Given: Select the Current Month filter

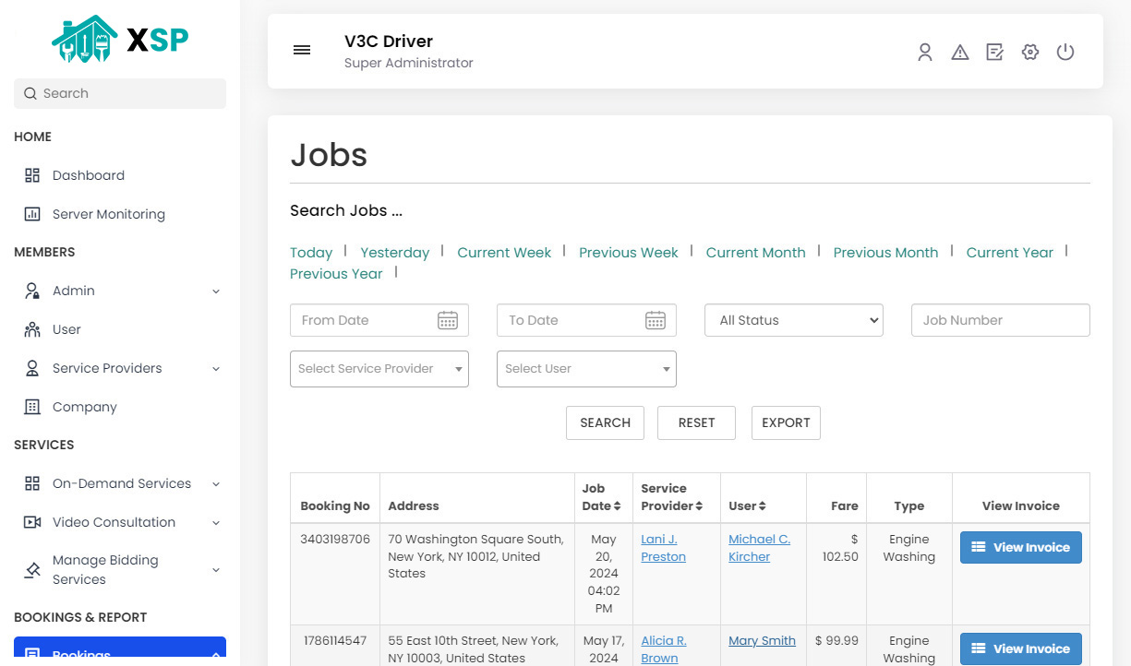Looking at the screenshot, I should (x=755, y=252).
